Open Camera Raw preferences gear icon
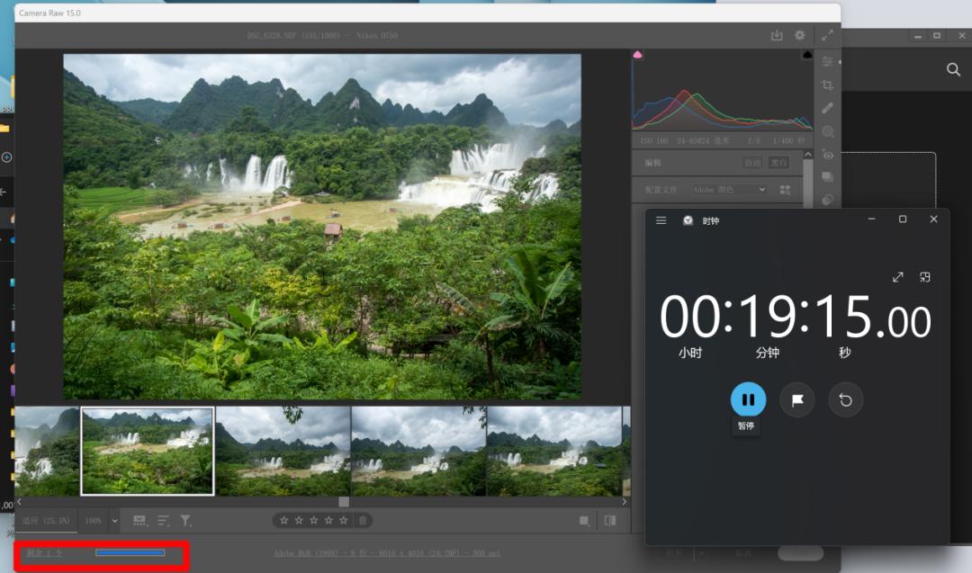The width and height of the screenshot is (972, 573). point(798,35)
